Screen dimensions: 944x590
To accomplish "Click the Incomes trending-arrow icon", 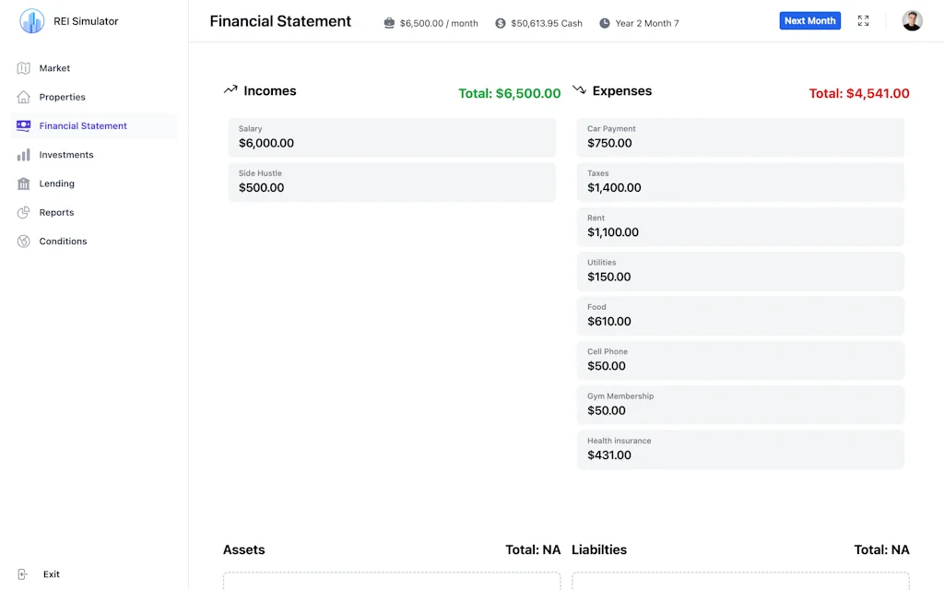I will (x=230, y=89).
